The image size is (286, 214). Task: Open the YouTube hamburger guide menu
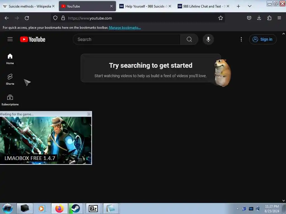(x=10, y=39)
